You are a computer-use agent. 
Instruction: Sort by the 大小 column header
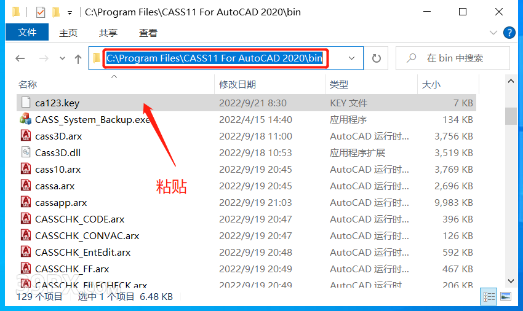[x=431, y=85]
